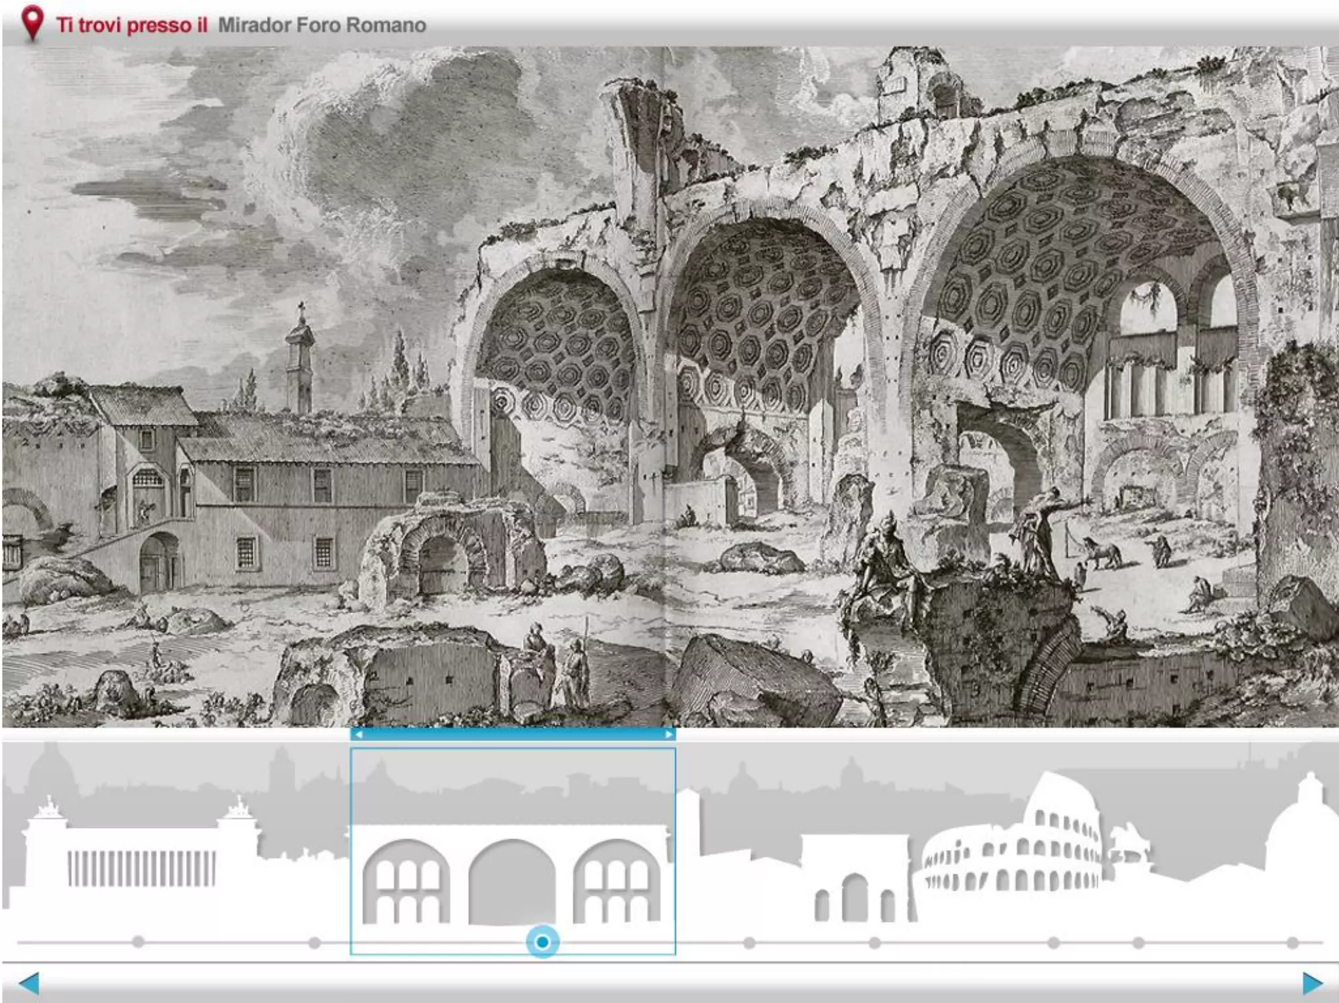
Task: Select the last timeline dot at far right
Action: pyautogui.click(x=1293, y=943)
